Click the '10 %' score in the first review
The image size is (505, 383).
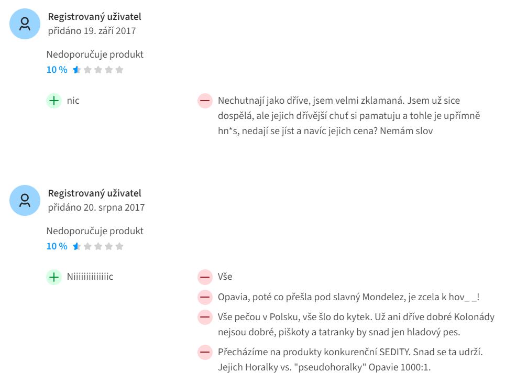click(x=57, y=70)
